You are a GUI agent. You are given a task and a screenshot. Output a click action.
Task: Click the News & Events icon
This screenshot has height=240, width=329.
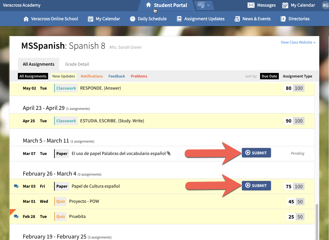click(236, 18)
